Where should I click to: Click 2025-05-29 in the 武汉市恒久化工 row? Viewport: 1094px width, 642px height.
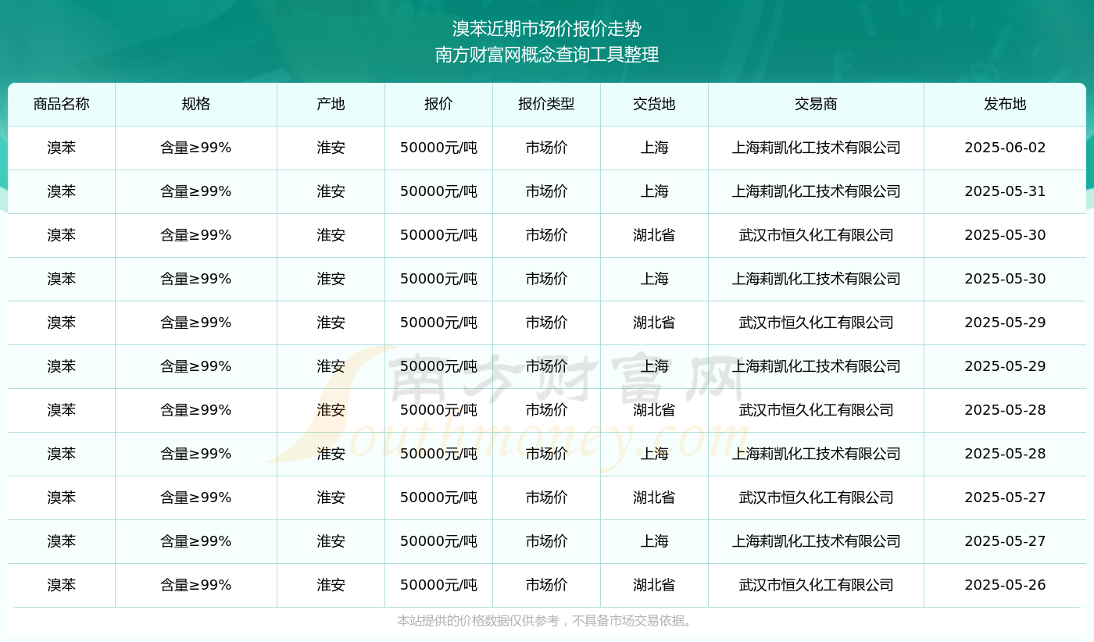click(x=1006, y=323)
